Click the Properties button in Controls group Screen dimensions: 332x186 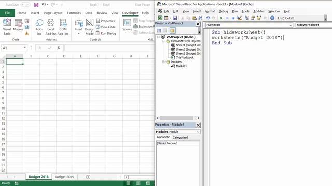click(x=105, y=21)
